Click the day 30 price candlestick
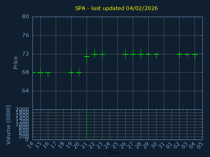Image resolution: width=210 pixels, height=157 pixels. click(156, 54)
